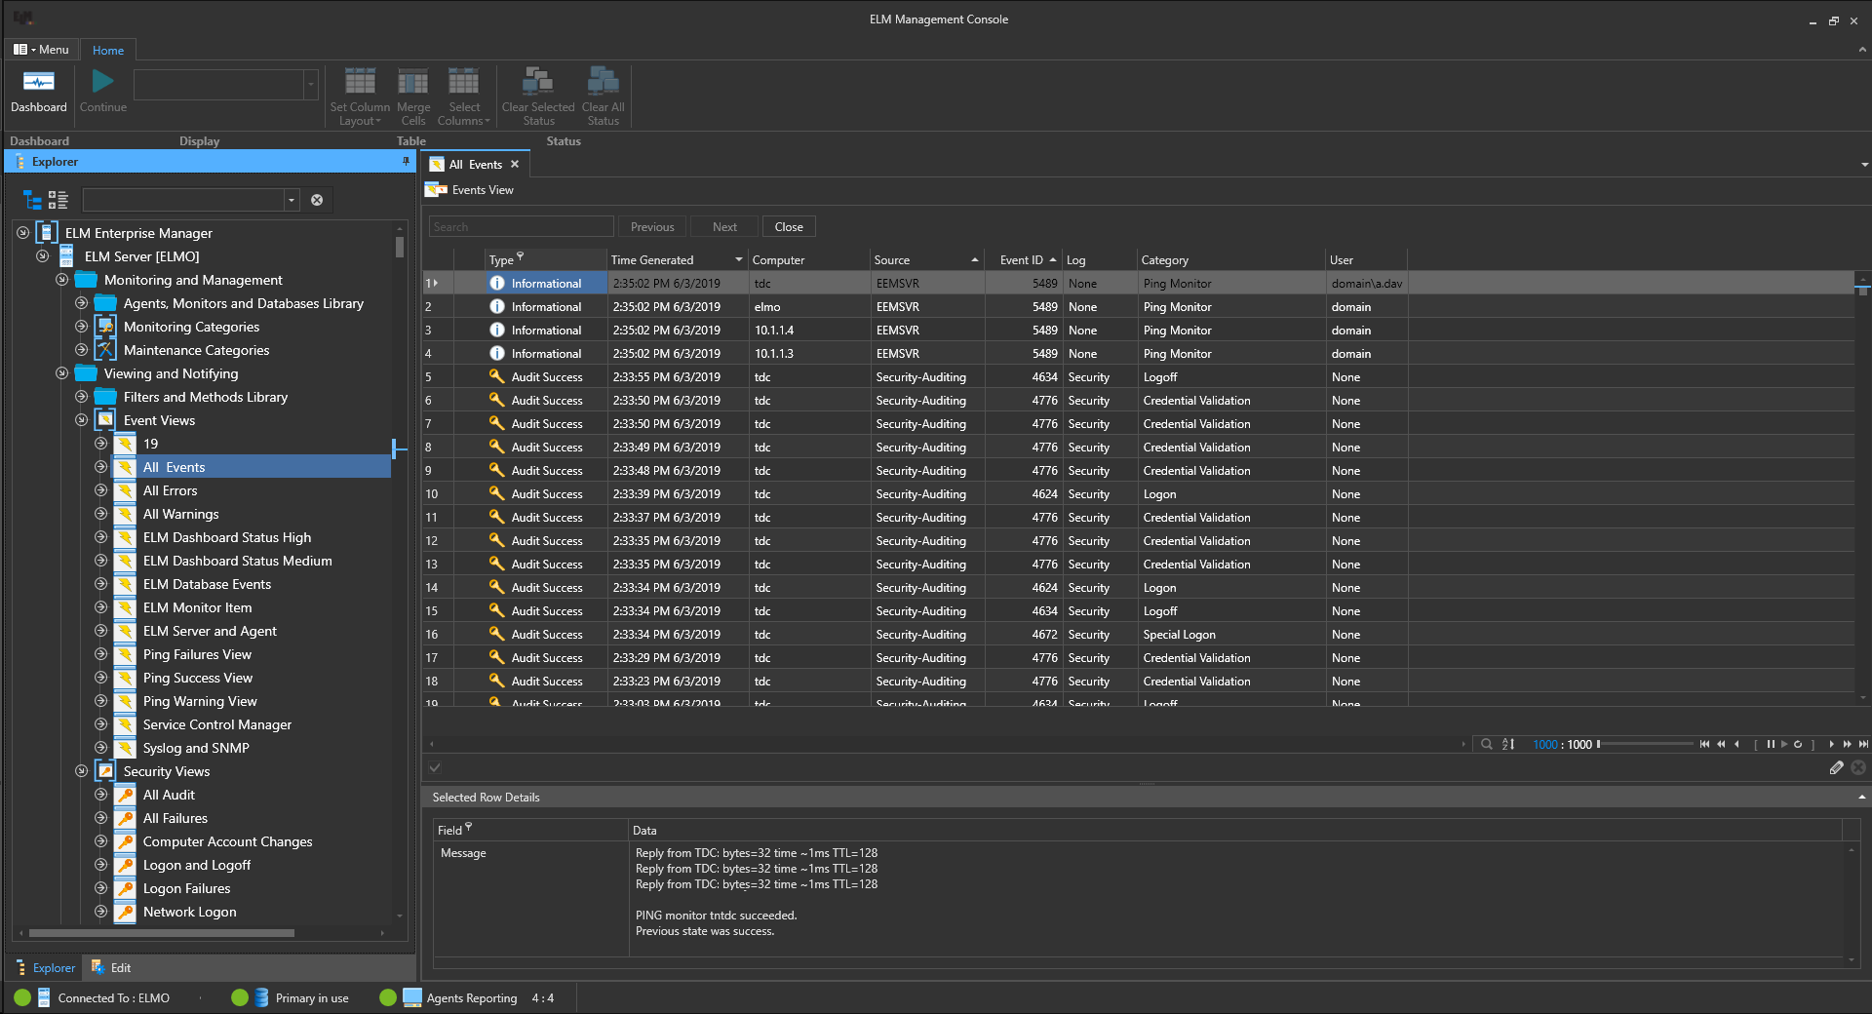Click Clear Selected Status

[538, 97]
